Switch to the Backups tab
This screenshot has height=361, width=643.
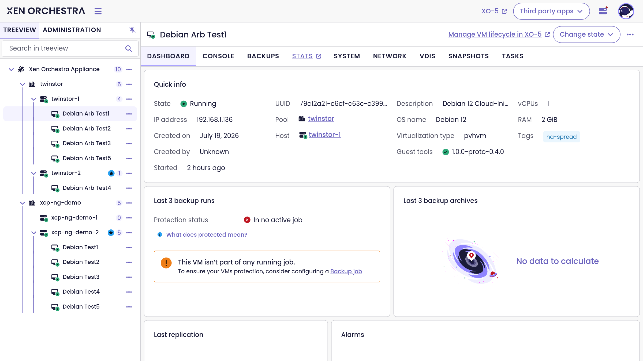(x=263, y=56)
